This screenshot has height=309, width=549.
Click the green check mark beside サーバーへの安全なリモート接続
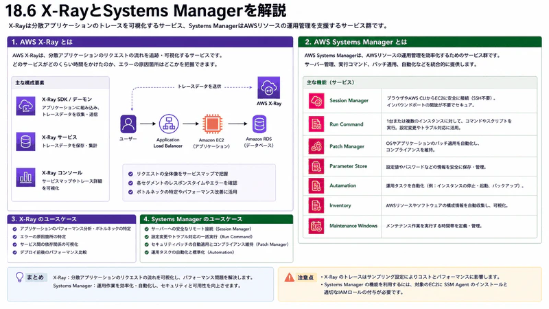coord(147,229)
